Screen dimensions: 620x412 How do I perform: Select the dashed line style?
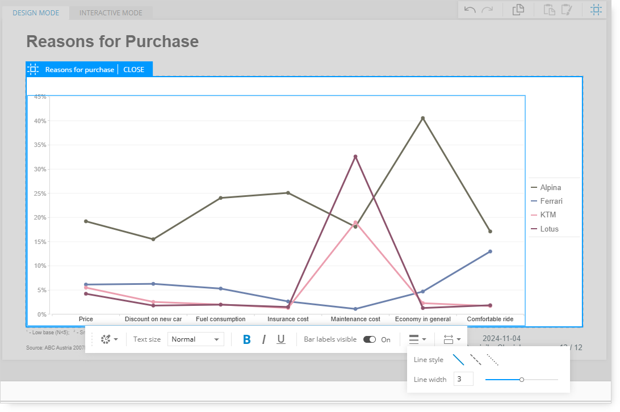[476, 360]
